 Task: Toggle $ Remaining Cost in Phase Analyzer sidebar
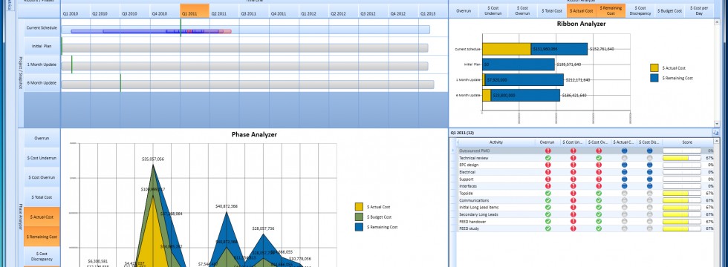[42, 237]
